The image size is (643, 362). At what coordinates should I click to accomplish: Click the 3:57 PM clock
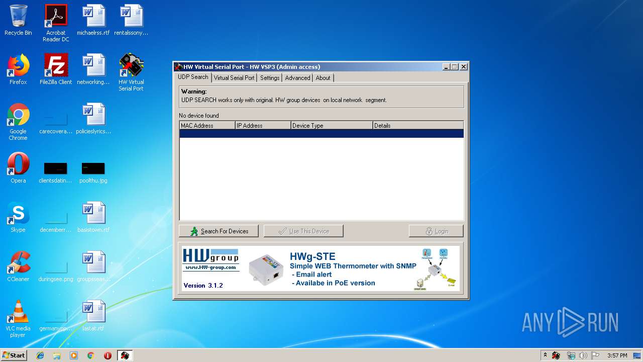coord(617,355)
